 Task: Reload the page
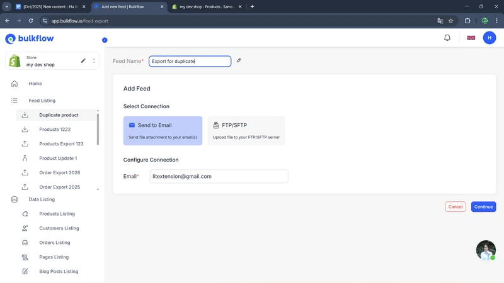pos(31,21)
